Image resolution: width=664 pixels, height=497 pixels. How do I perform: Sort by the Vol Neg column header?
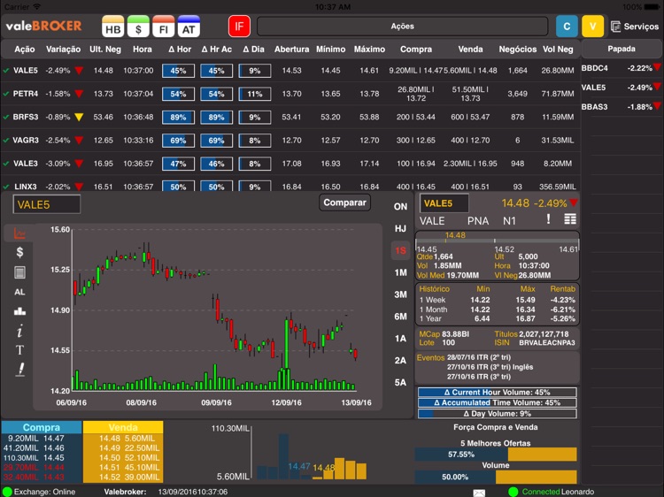[x=558, y=49]
